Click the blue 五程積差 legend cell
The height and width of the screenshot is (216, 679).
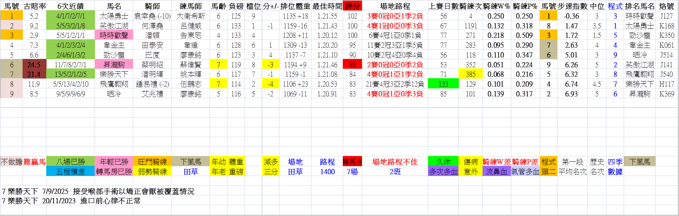[71, 172]
